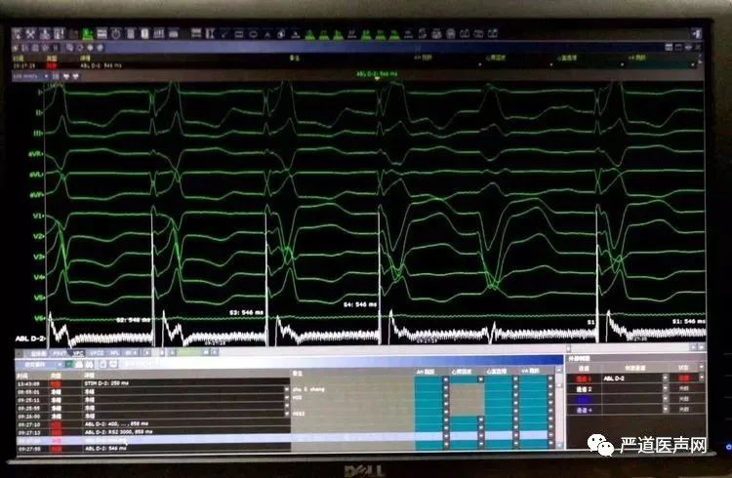The width and height of the screenshot is (732, 478).
Task: Select the STIM D-2: 250 ms log entry
Action: tap(107, 384)
